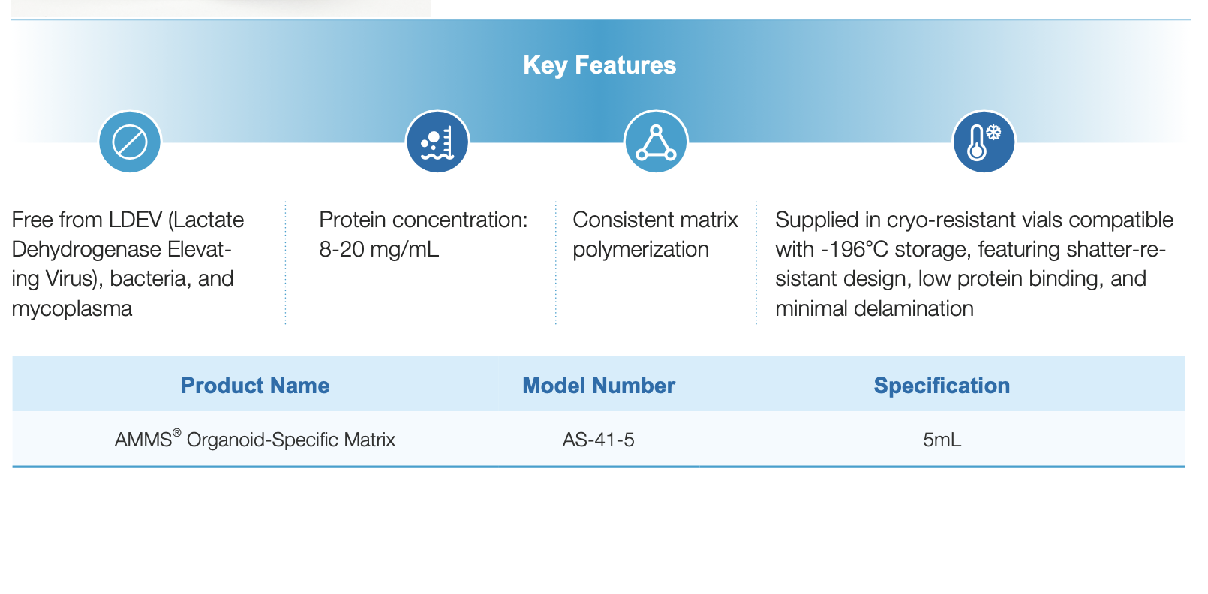The image size is (1208, 594).
Task: Select the 5mL specification cell
Action: pos(942,439)
